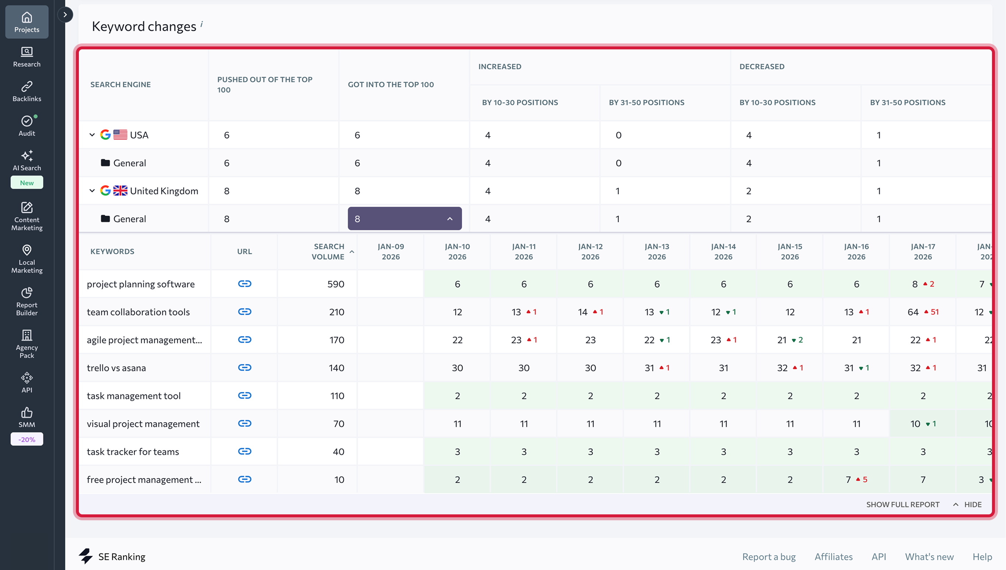This screenshot has width=1006, height=570.
Task: Open the Projects section in the sidebar
Action: tap(26, 22)
